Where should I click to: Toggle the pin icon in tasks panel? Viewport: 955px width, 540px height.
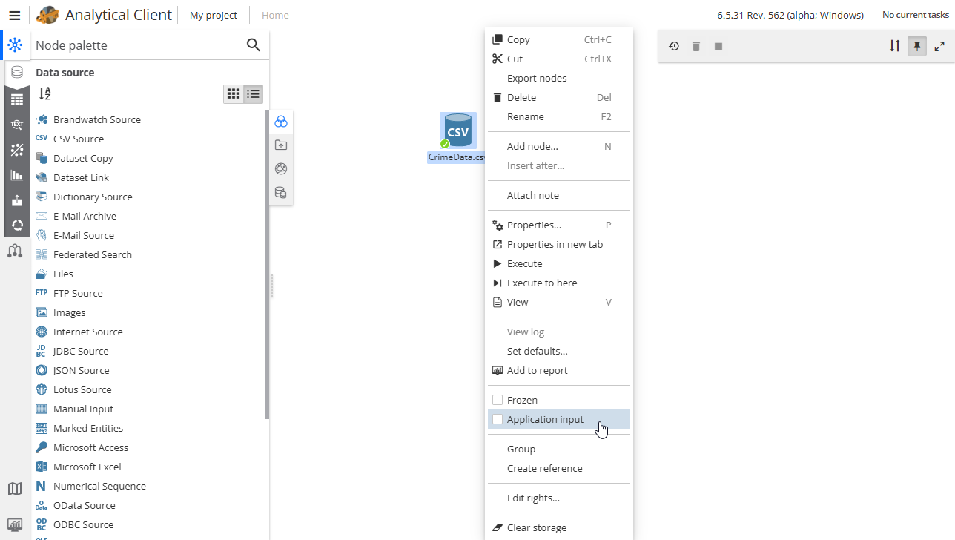click(917, 46)
